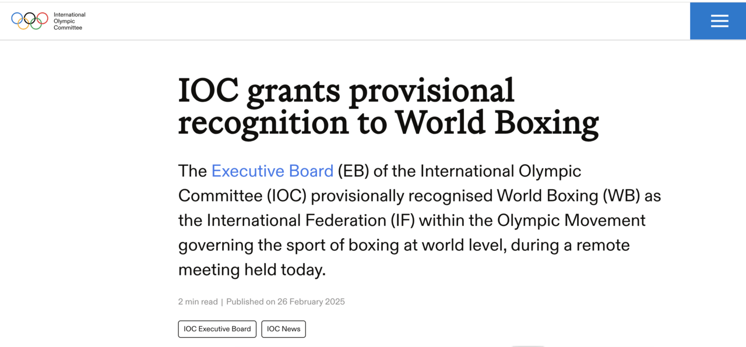
Task: Click the Published on 26 February 2025 date
Action: (286, 302)
